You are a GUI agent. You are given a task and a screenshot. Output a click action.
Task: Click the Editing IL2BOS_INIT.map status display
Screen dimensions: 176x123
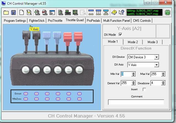point(144,12)
